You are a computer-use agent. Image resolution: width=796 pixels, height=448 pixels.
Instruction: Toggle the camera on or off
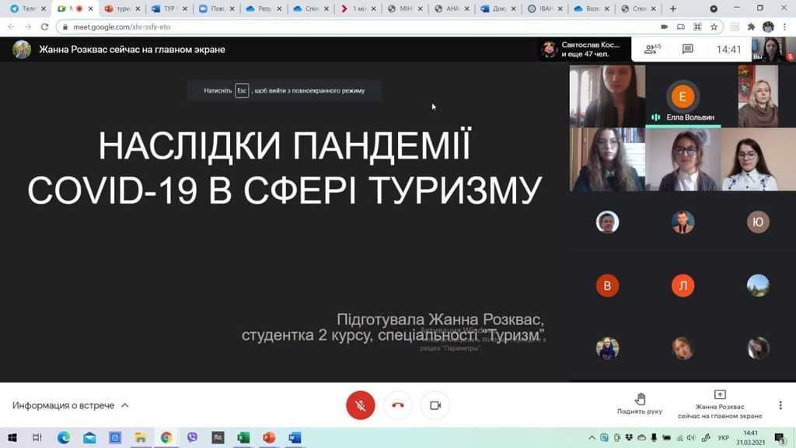[435, 405]
